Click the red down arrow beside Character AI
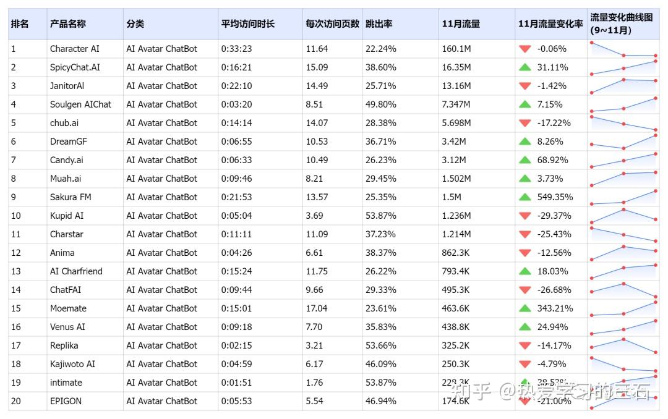 tap(525, 49)
